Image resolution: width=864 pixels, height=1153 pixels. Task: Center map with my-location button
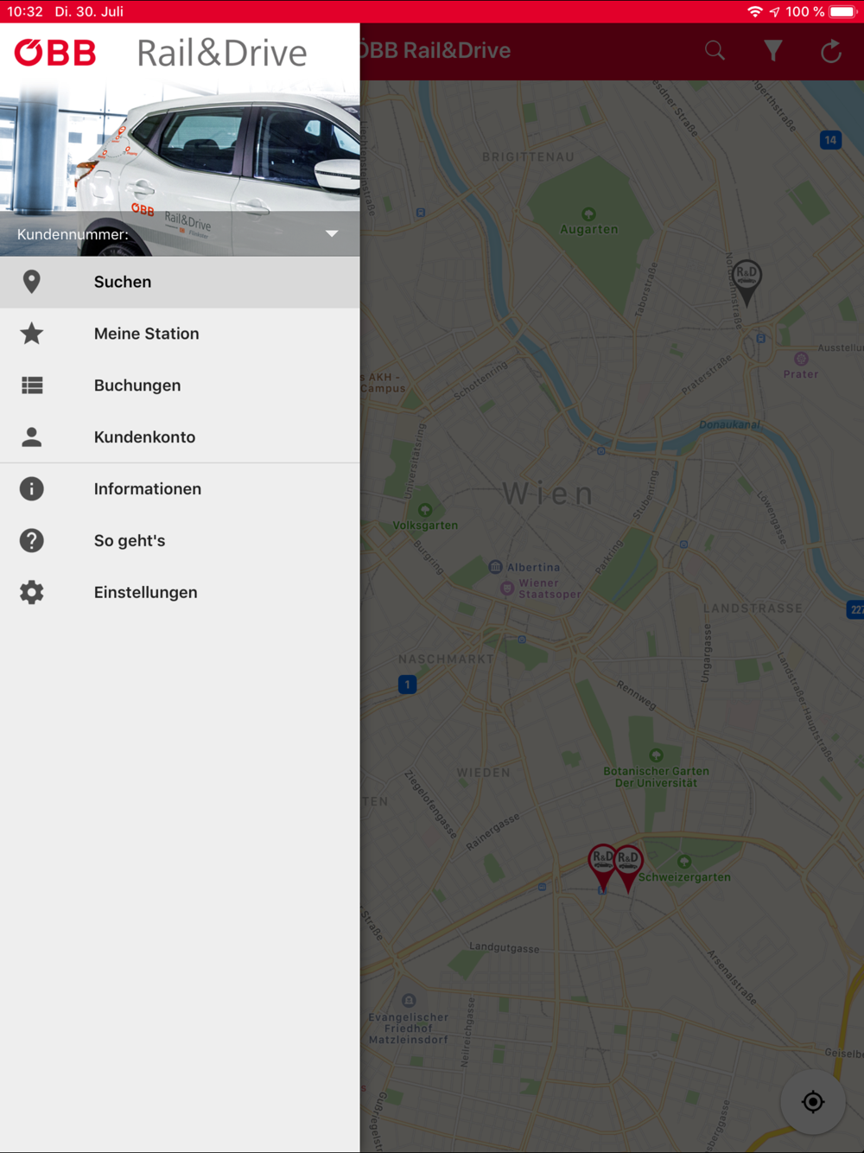point(813,1102)
